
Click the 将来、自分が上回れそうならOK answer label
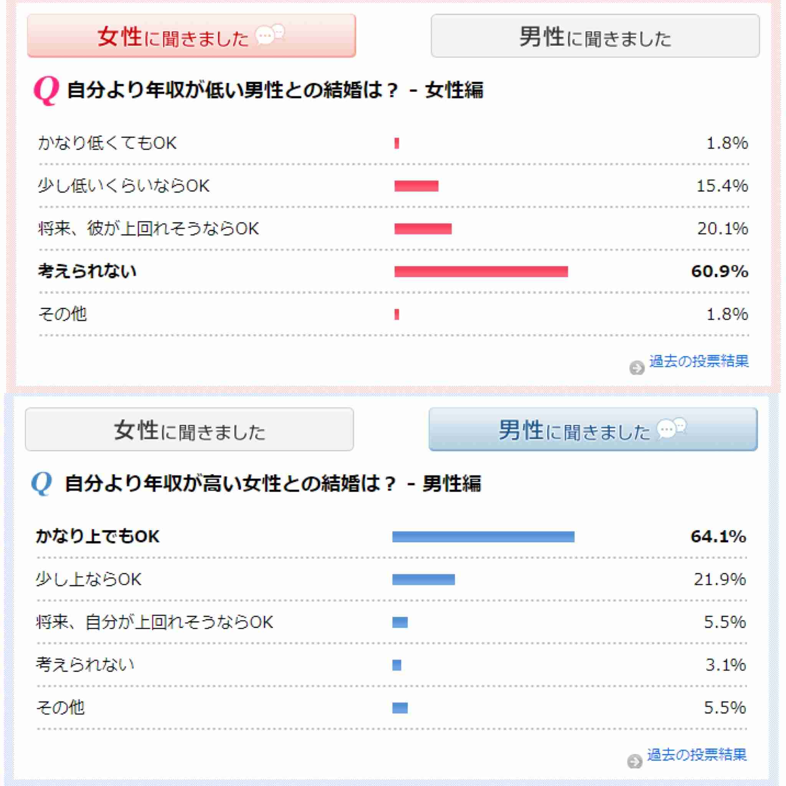(155, 622)
